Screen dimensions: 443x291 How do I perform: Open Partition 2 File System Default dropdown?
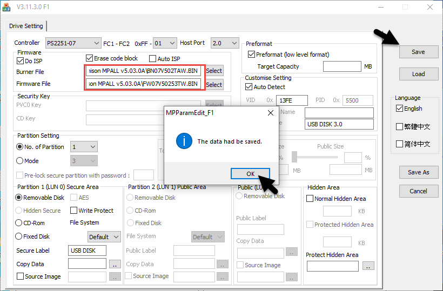click(x=208, y=237)
